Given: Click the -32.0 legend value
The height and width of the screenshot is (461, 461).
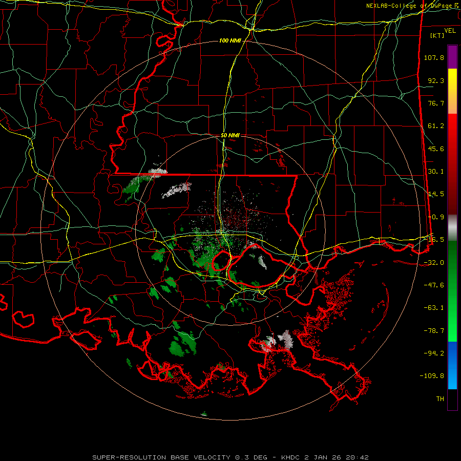Looking at the screenshot, I should click(x=434, y=263).
